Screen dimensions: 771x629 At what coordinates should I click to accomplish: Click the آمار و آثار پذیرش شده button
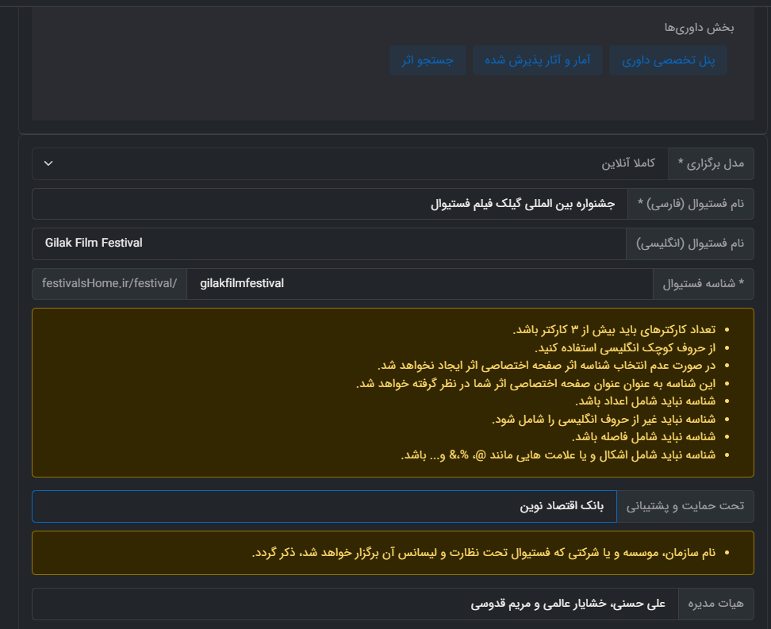[538, 61]
